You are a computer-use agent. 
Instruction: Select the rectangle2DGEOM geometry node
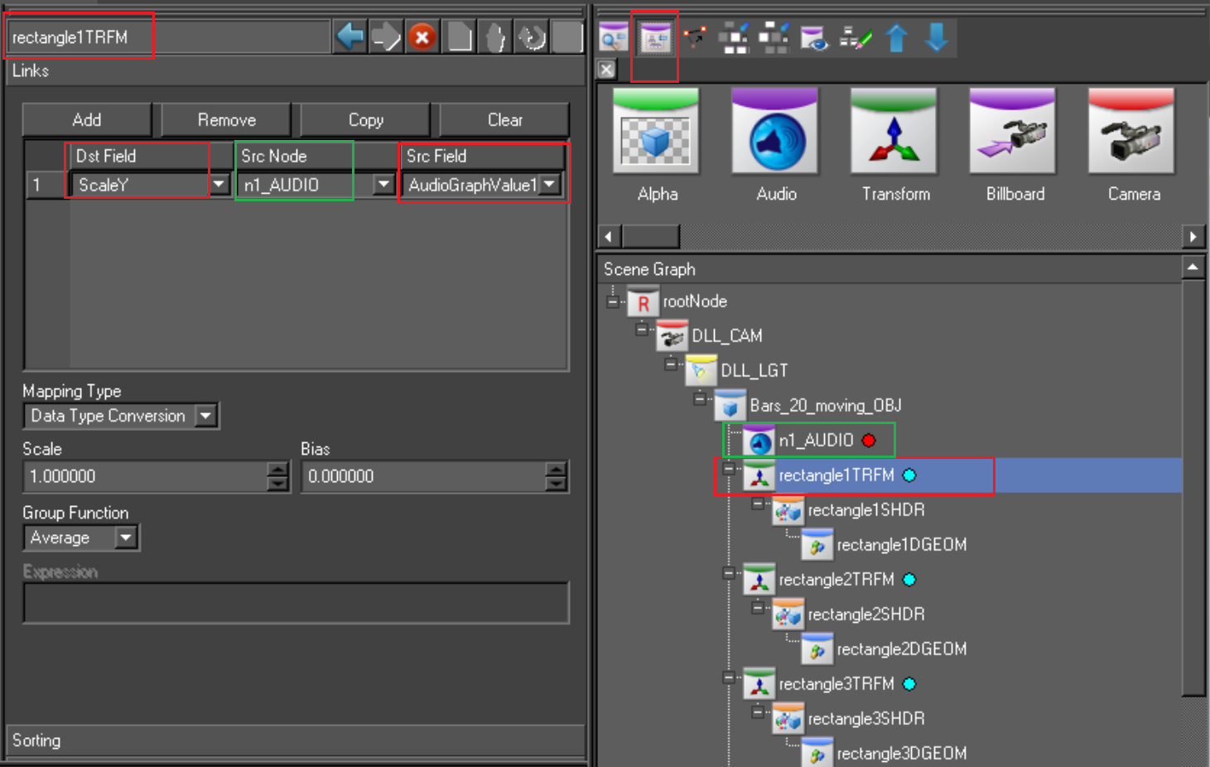coord(885,649)
